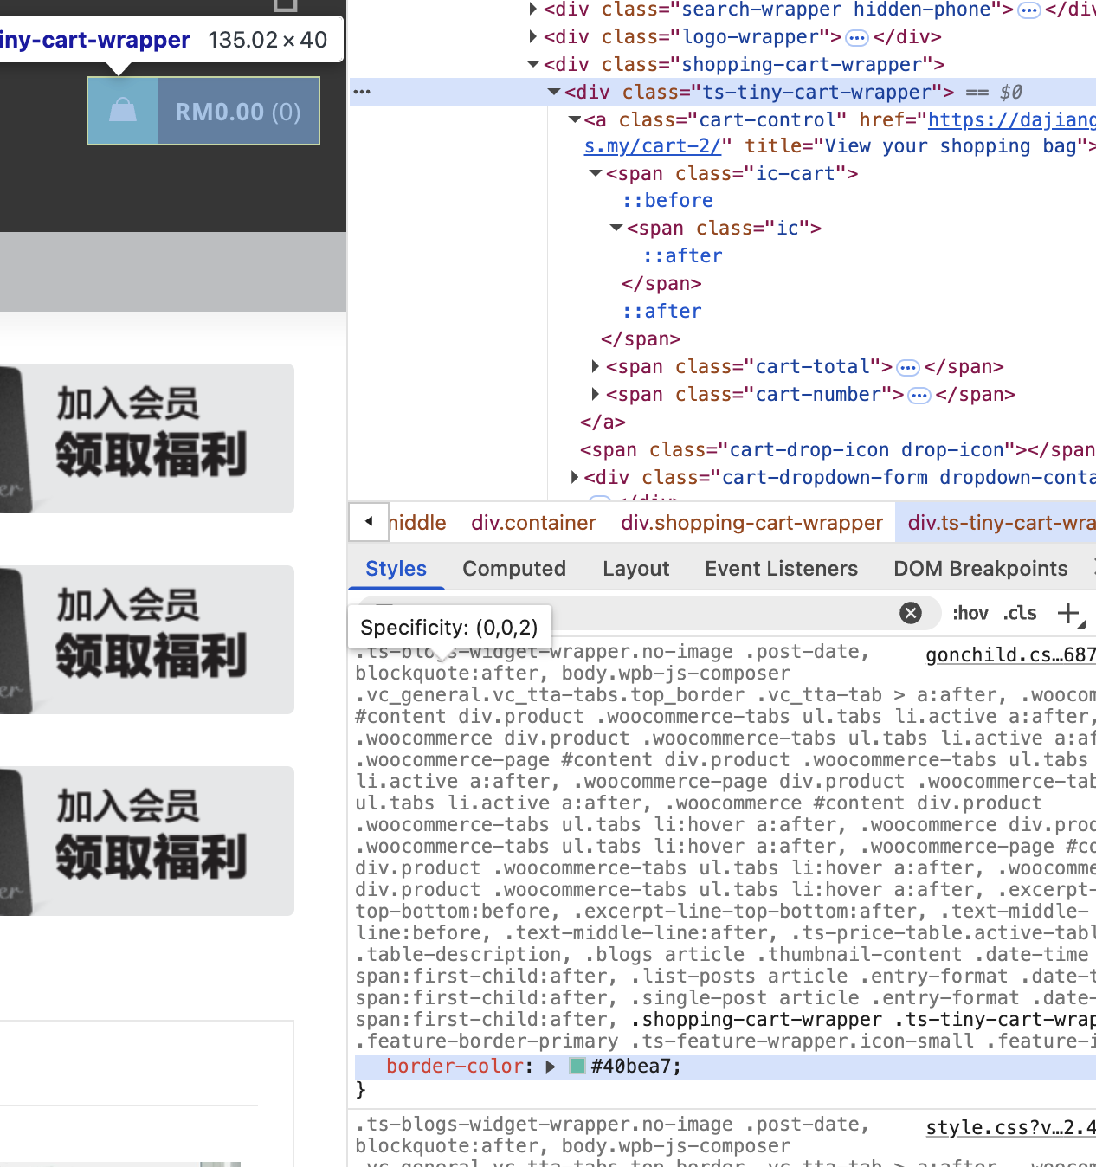Click ellipsis badge in logo-wrapper div
Image resolution: width=1096 pixels, height=1167 pixels.
(x=856, y=37)
